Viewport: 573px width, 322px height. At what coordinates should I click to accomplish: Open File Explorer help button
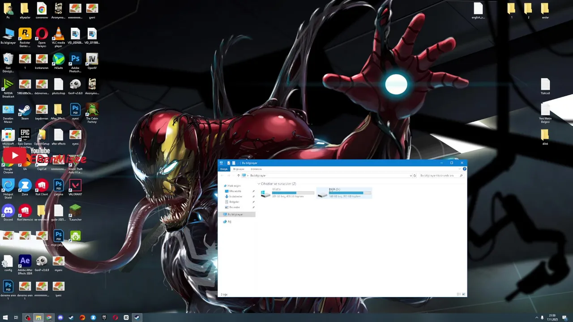point(464,169)
